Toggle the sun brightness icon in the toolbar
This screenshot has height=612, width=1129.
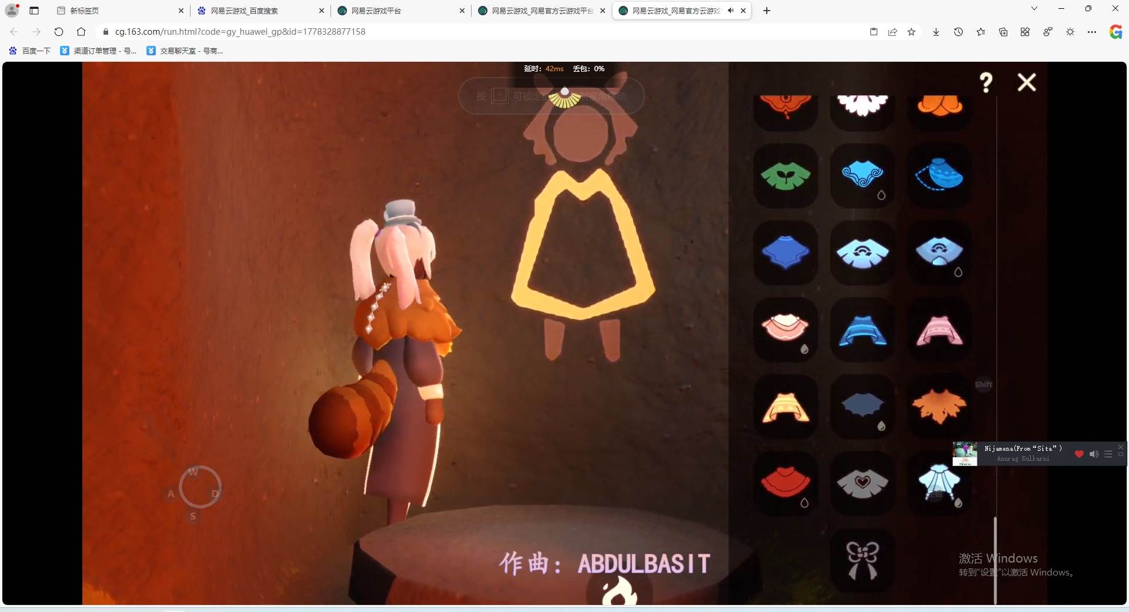coord(1070,32)
